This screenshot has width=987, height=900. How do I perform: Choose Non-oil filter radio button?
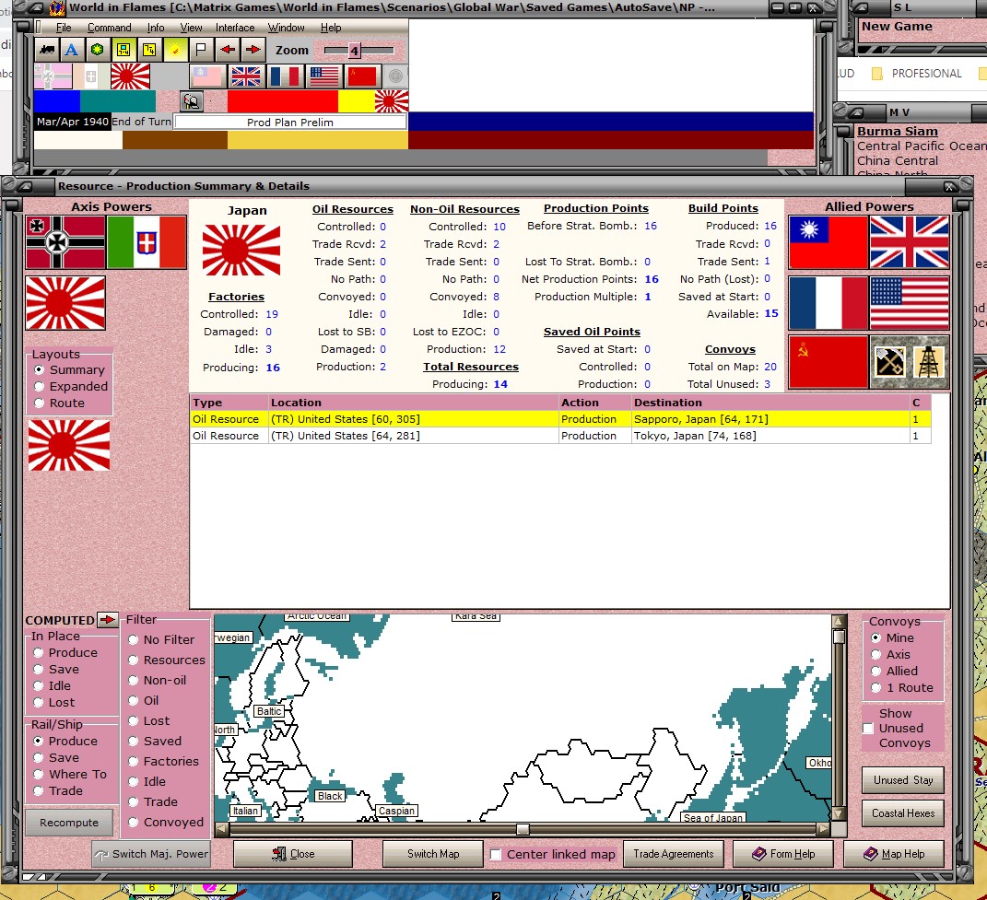(133, 681)
